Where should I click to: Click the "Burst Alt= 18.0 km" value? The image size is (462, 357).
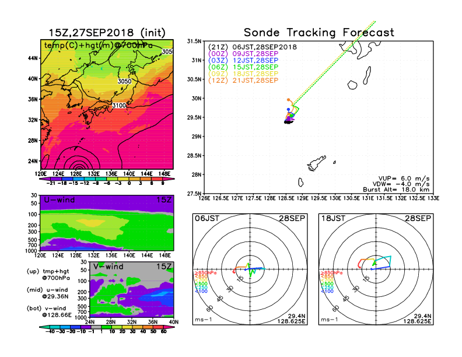point(396,190)
